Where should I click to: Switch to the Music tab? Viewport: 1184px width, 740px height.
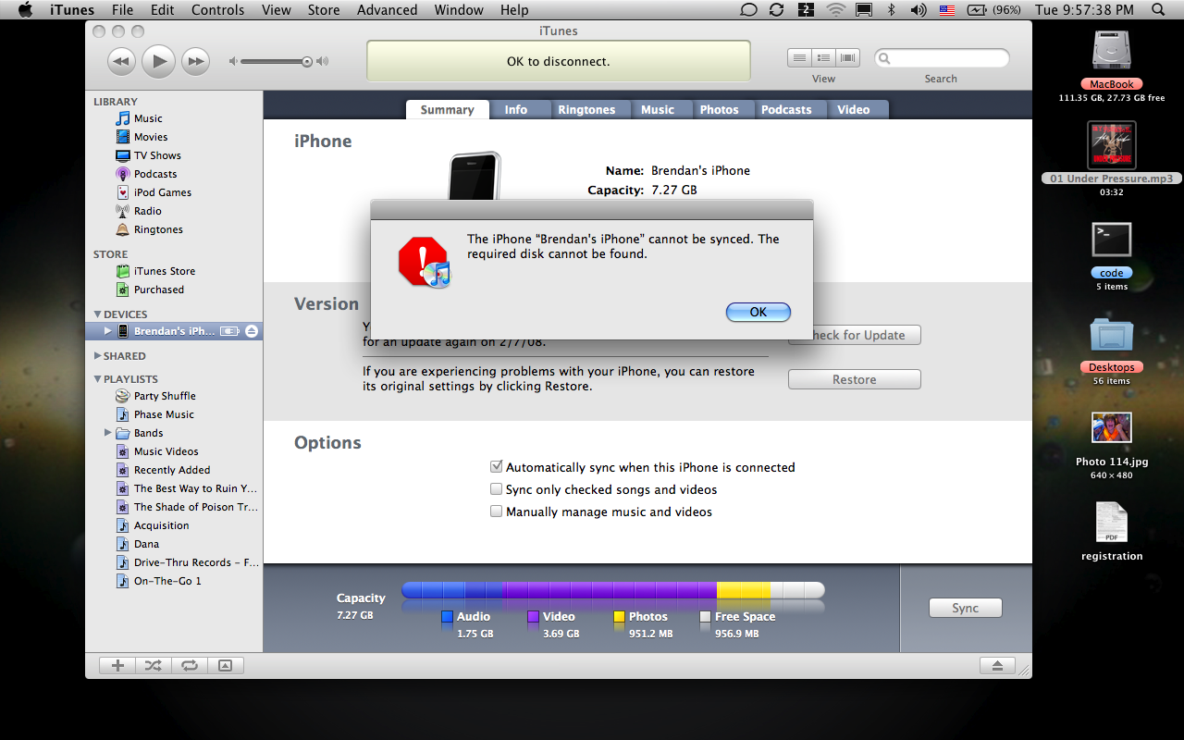click(x=658, y=109)
